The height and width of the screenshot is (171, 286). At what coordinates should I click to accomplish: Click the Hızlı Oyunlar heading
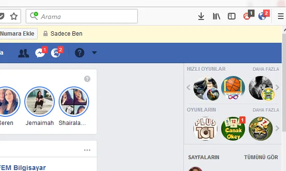tap(206, 69)
